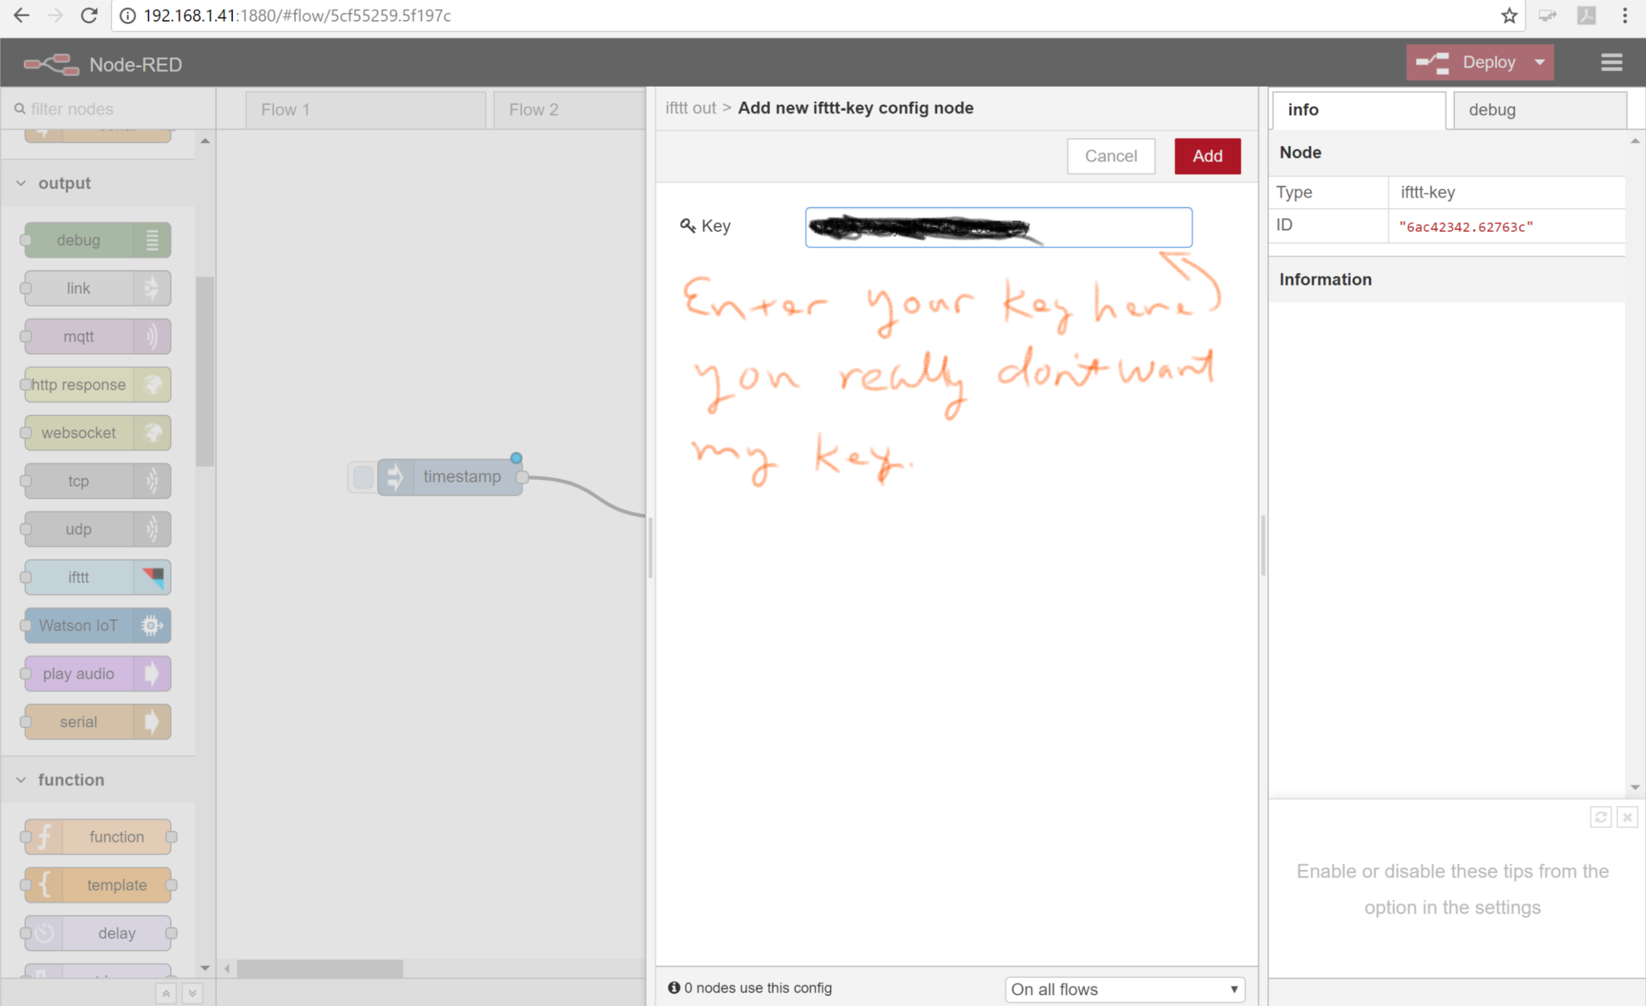Collapse the output palette category
This screenshot has width=1646, height=1006.
click(x=21, y=183)
